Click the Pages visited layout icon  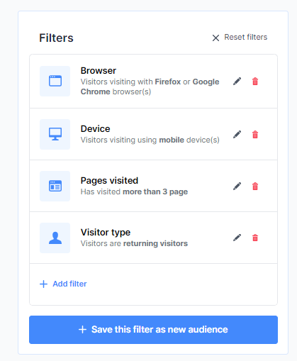[x=55, y=186]
